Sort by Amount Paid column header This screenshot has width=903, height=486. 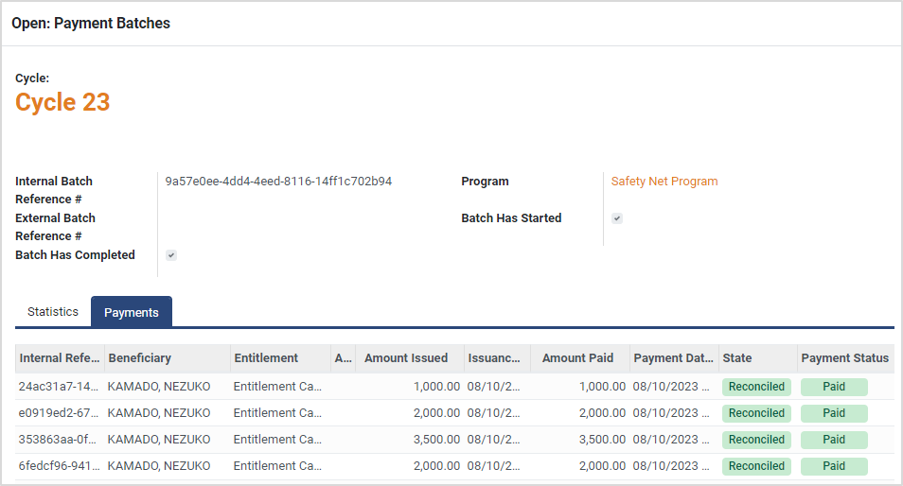[x=577, y=358]
